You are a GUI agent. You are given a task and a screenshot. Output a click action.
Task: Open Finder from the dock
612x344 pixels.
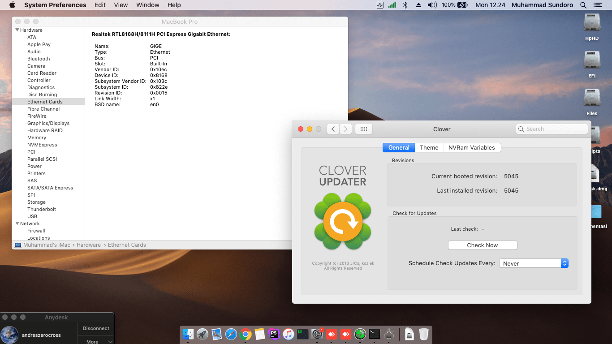[188, 334]
